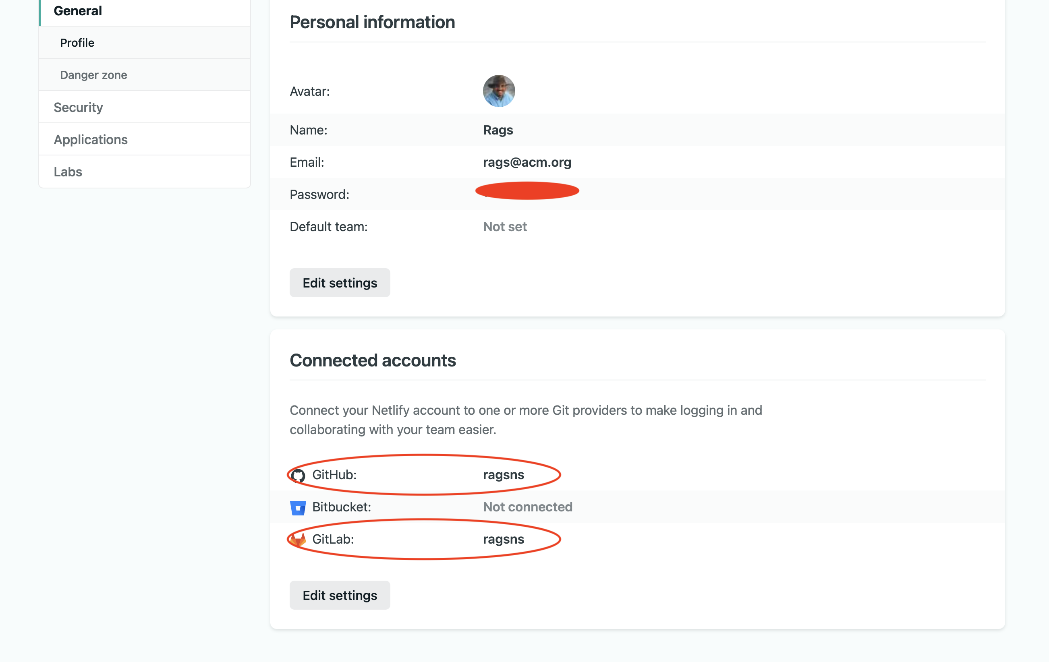Click the ragsns GitLab username
The height and width of the screenshot is (662, 1049).
pyautogui.click(x=504, y=539)
